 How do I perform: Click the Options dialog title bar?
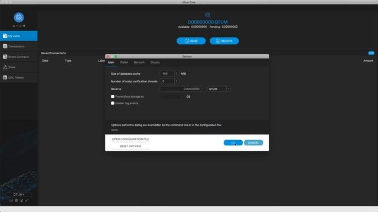tap(187, 57)
